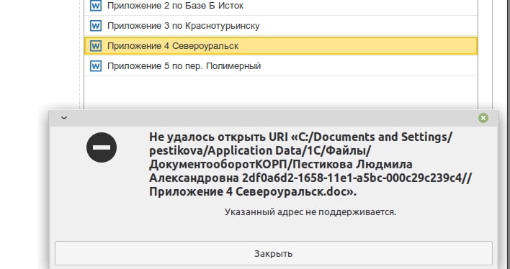This screenshot has height=269, width=510.
Task: Click the Word icon next to Приложение 3 по Краснотурьинску
Action: point(96,25)
